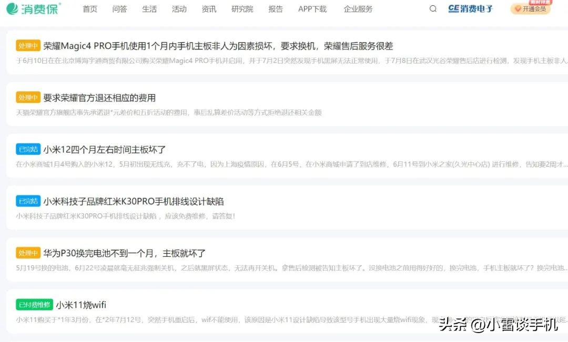Viewport: 568px width, 342px height.
Task: Open the 活动 nav item
Action: [x=179, y=9]
